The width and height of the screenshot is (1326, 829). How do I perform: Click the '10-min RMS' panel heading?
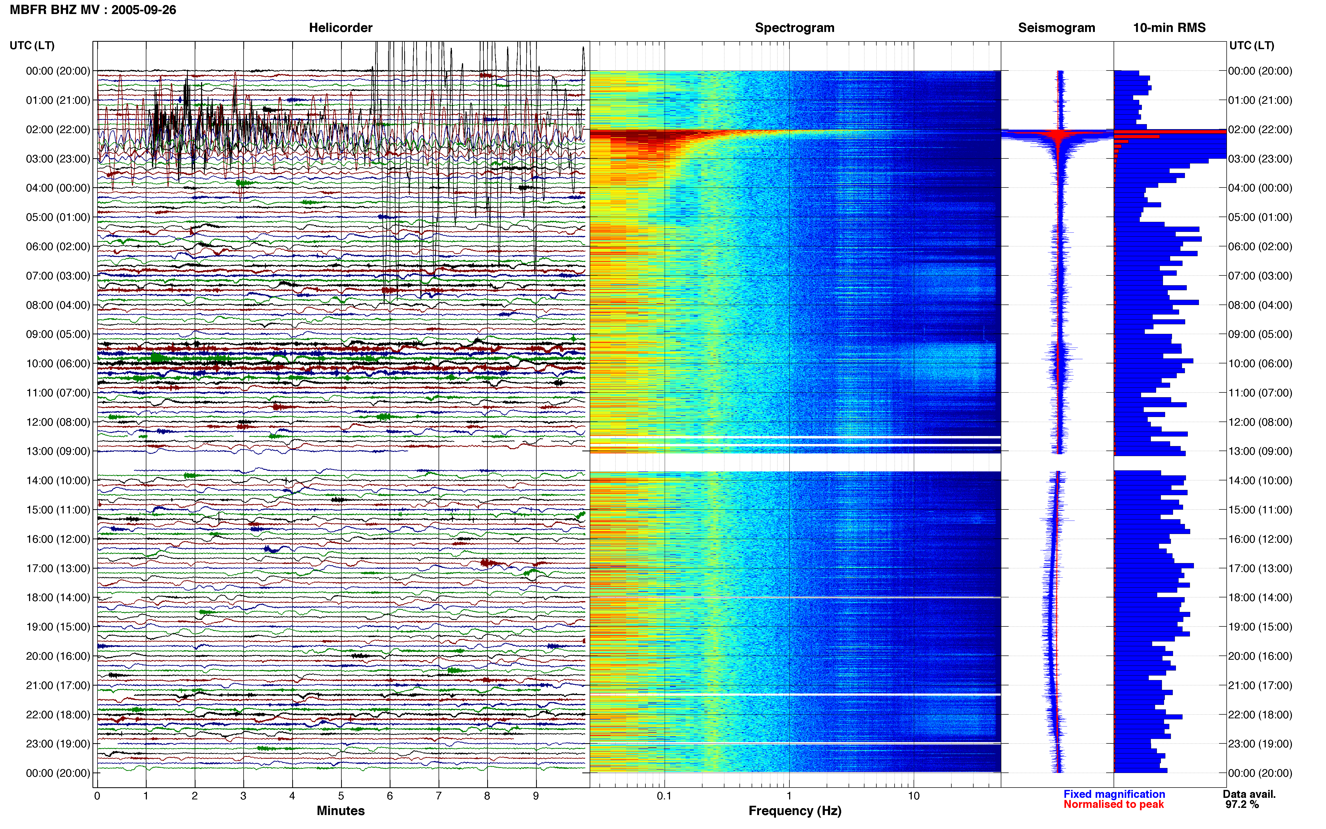pyautogui.click(x=1169, y=28)
